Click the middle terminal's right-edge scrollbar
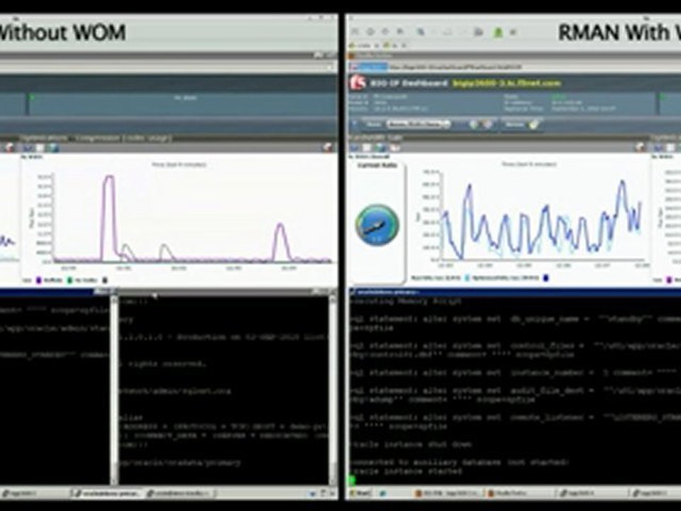The height and width of the screenshot is (511, 681). tap(333, 389)
